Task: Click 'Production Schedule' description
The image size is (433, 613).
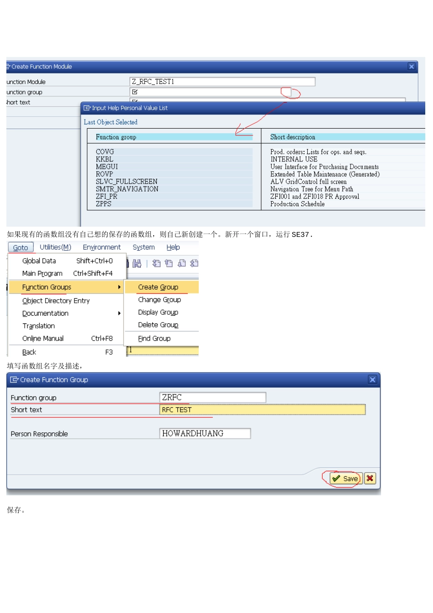Action: click(298, 204)
